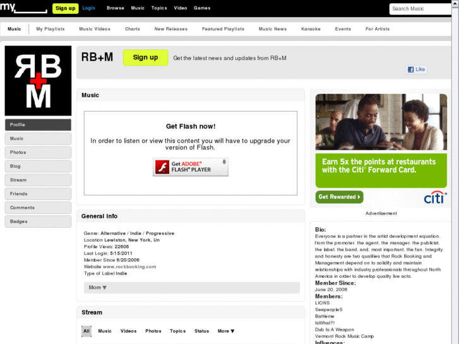Go to Music News
459x344 pixels.
point(273,29)
